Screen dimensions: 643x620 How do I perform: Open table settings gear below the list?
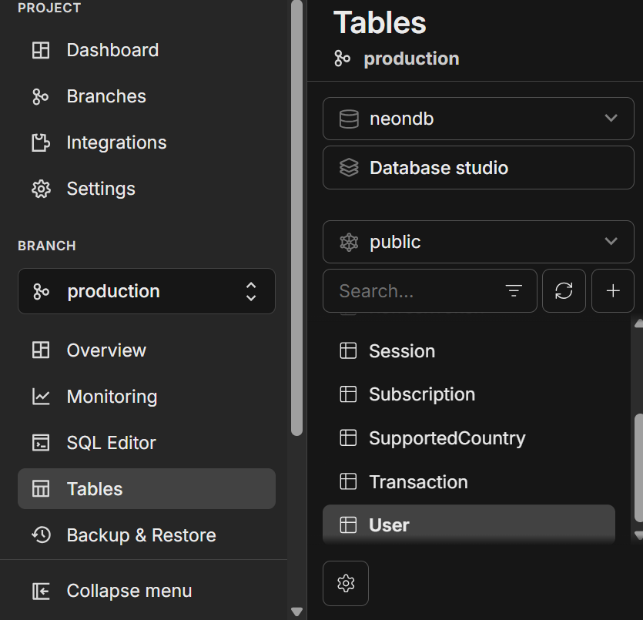(346, 583)
